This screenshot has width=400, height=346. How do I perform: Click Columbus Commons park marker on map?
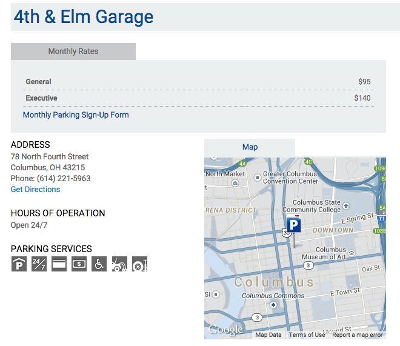pyautogui.click(x=273, y=305)
